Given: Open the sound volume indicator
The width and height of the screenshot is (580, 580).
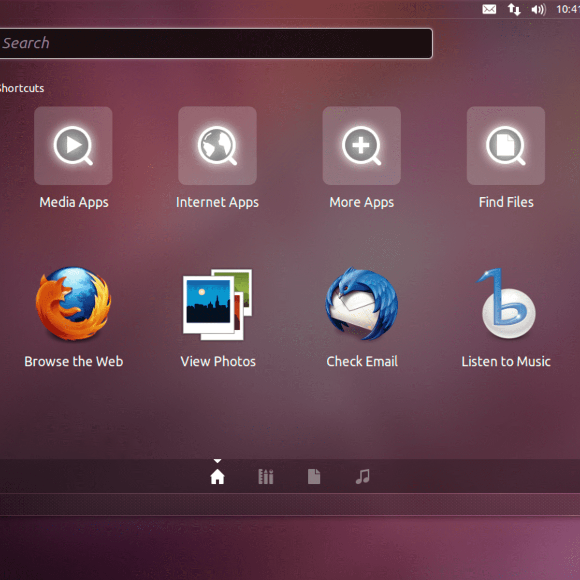Looking at the screenshot, I should click(x=538, y=9).
